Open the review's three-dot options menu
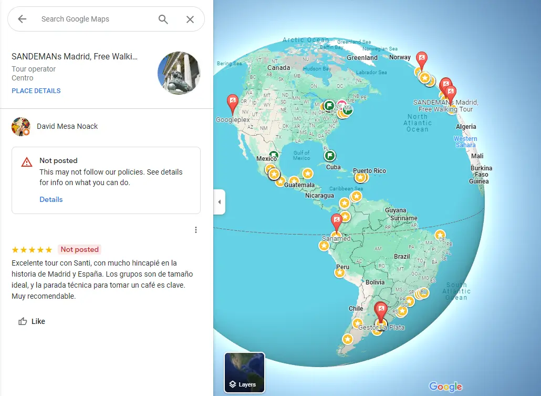Screen dimensions: 541x396 (x=195, y=230)
